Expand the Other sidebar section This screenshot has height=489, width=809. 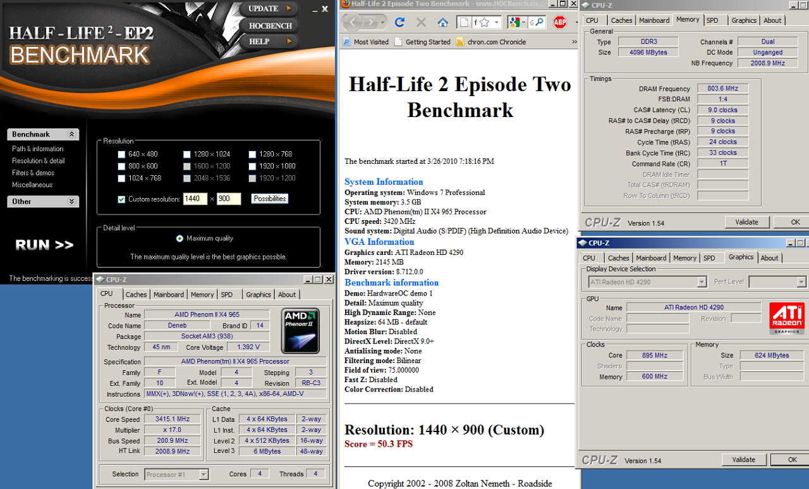coord(72,201)
